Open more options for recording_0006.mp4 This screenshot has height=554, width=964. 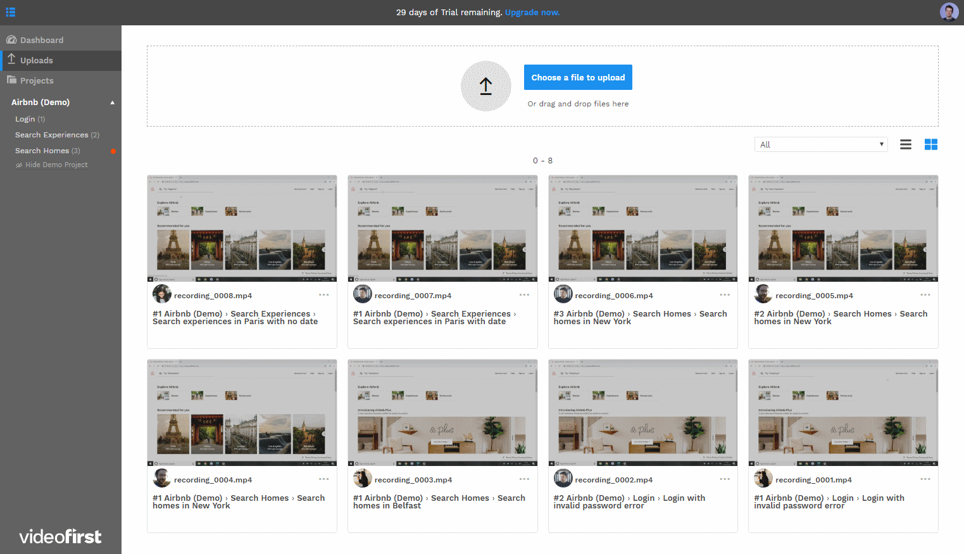[x=725, y=295]
